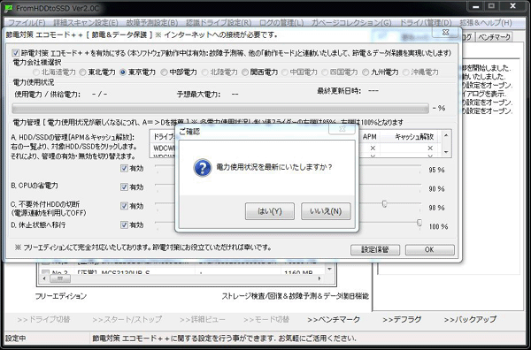Screen dimensions: 531x350
Task: Click the horizontal scrollbar thumb in drive list
Action: (60, 279)
